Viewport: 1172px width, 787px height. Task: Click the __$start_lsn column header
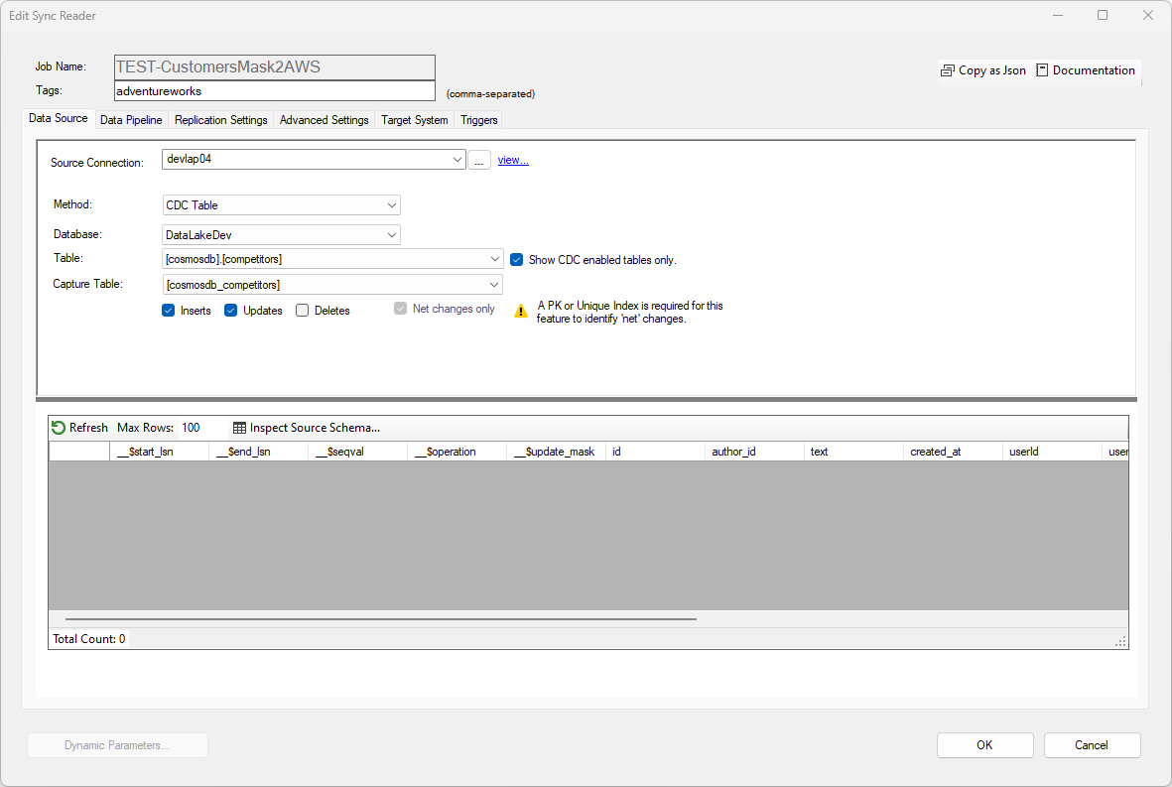point(159,452)
